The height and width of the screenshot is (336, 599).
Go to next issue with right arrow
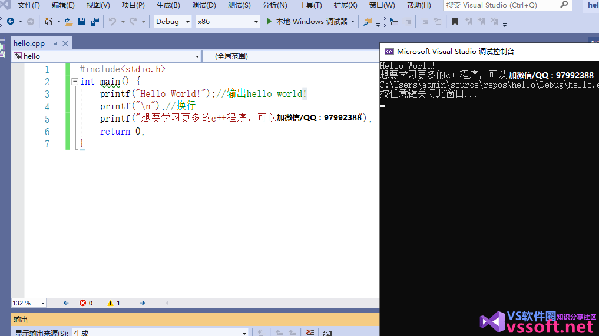click(x=143, y=303)
